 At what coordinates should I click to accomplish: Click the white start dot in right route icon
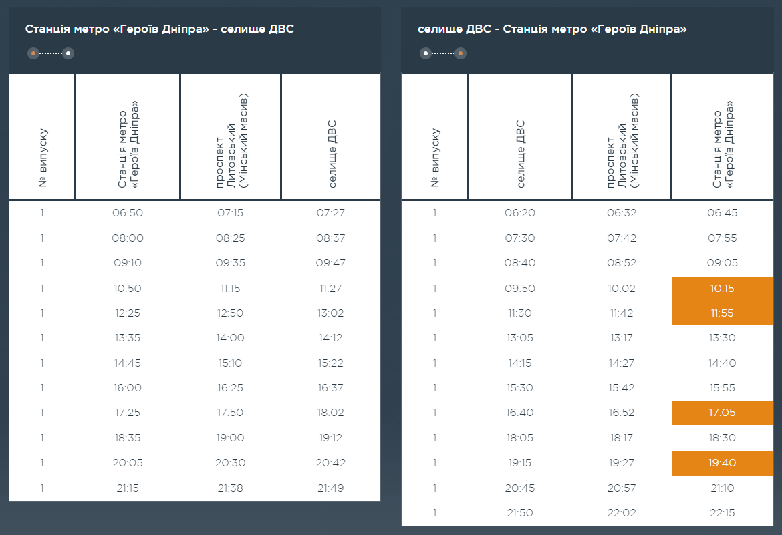pos(426,53)
